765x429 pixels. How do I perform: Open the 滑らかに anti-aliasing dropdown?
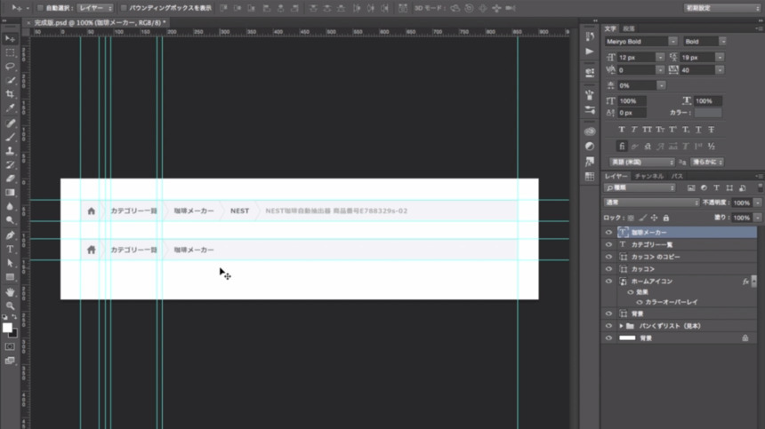pyautogui.click(x=707, y=163)
